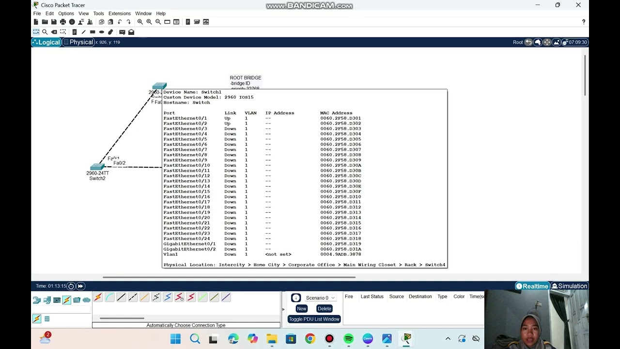Screen dimensions: 620x349
Task: Click the Copy icon in the toolbar
Action: pyautogui.click(x=101, y=22)
